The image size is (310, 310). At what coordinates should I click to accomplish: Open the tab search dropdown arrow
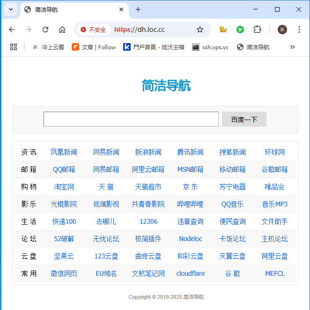click(x=11, y=9)
